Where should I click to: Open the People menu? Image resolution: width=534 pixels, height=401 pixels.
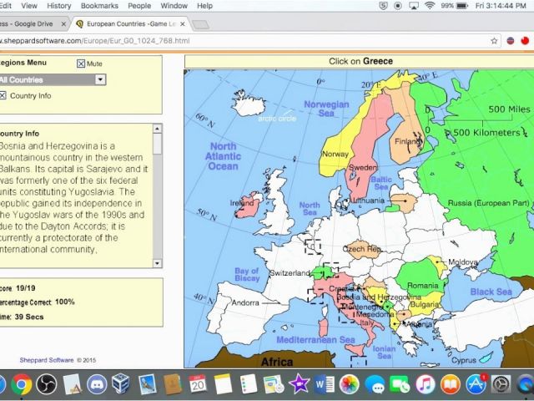[x=139, y=6]
